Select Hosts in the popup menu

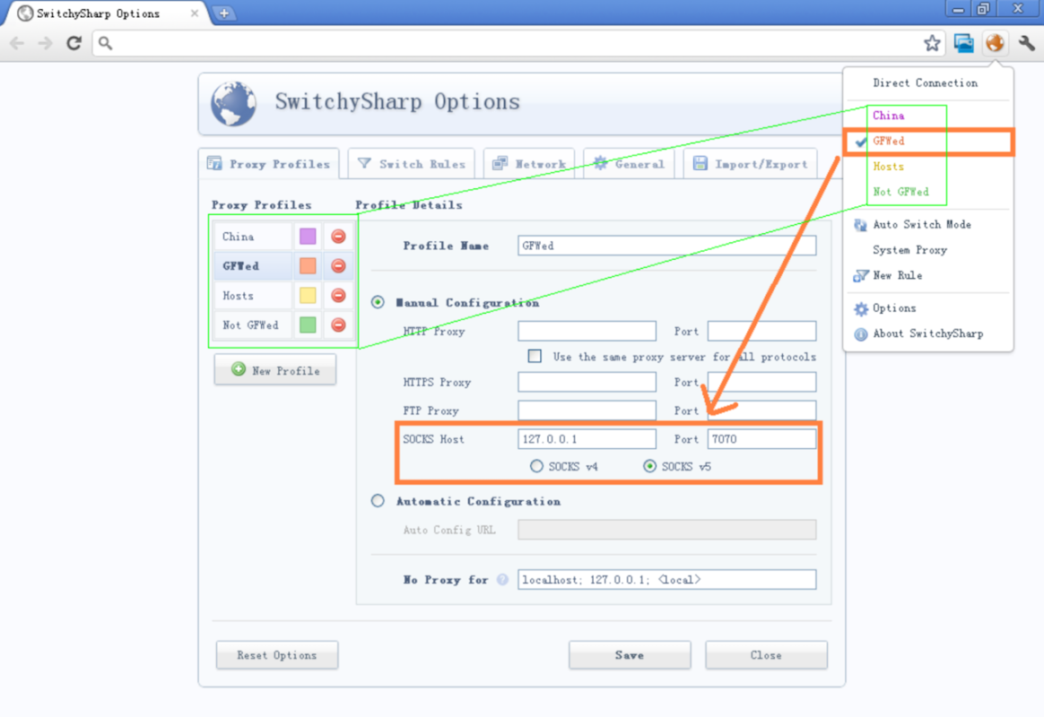[928, 167]
